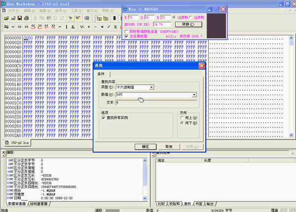Open the 编辑 menu

coord(30,10)
